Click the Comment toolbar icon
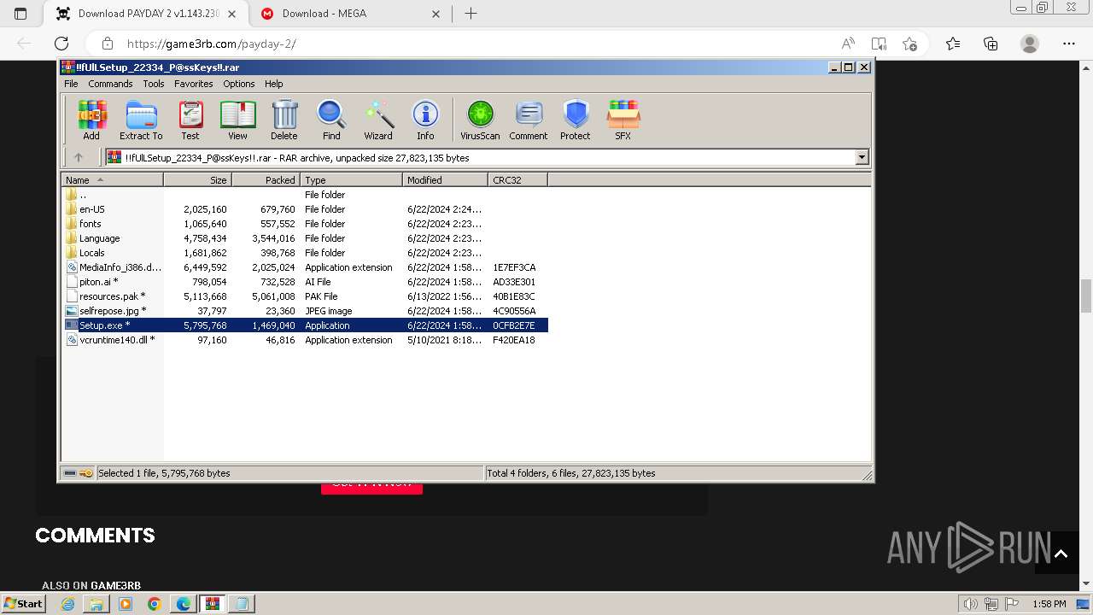Viewport: 1093px width, 615px height. pyautogui.click(x=529, y=120)
